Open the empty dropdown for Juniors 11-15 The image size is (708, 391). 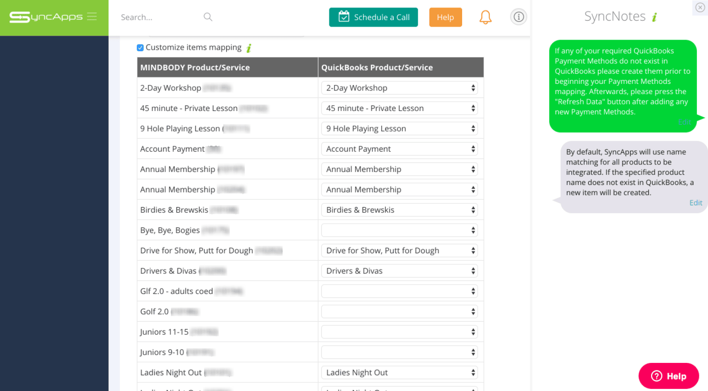(400, 332)
